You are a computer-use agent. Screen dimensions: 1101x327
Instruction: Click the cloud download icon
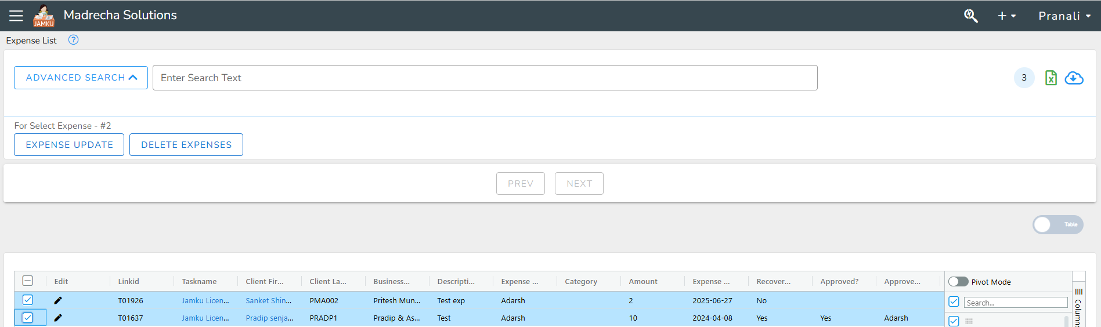1074,78
